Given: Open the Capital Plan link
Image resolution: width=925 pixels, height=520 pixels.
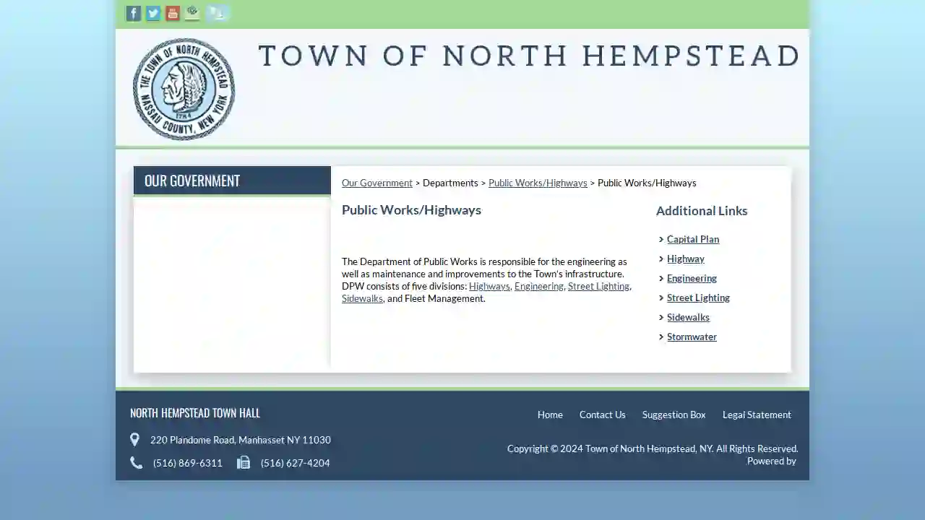Looking at the screenshot, I should 693,239.
